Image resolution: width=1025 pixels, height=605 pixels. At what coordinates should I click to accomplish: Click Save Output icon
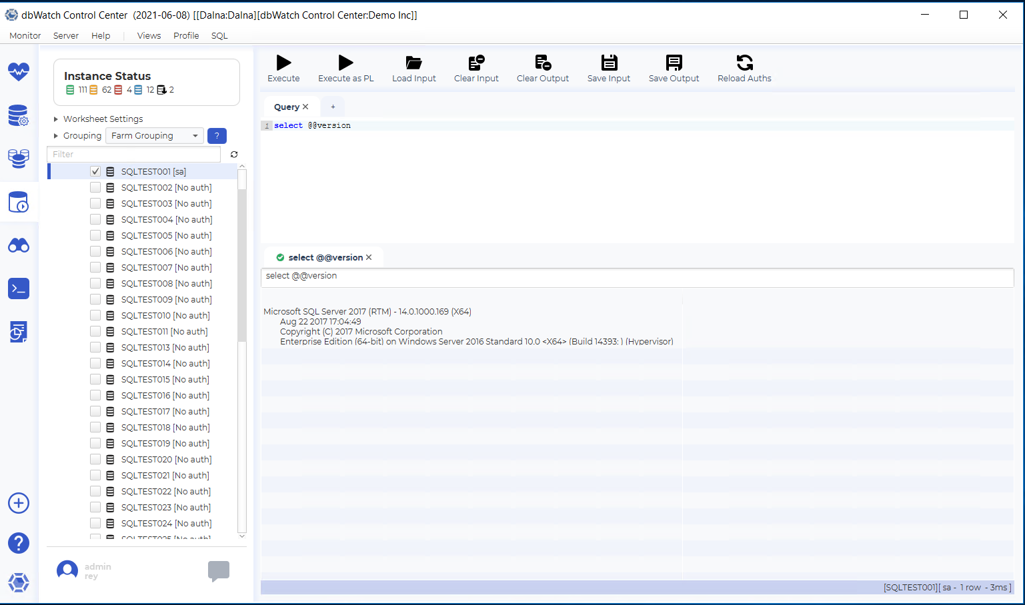[x=674, y=63]
